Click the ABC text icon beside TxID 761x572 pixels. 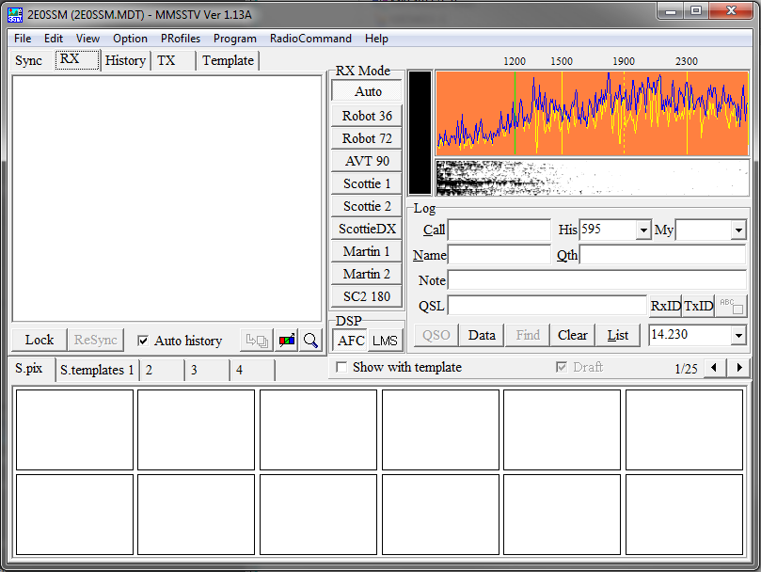(732, 306)
